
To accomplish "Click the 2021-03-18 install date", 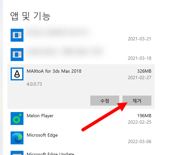I will coord(139,58).
